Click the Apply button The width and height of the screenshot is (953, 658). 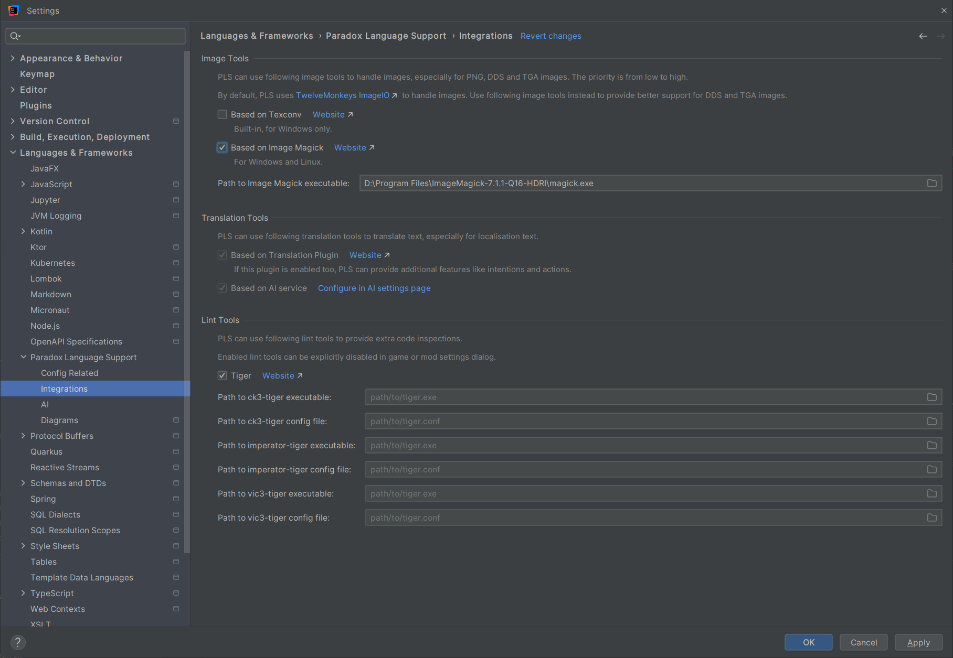918,642
